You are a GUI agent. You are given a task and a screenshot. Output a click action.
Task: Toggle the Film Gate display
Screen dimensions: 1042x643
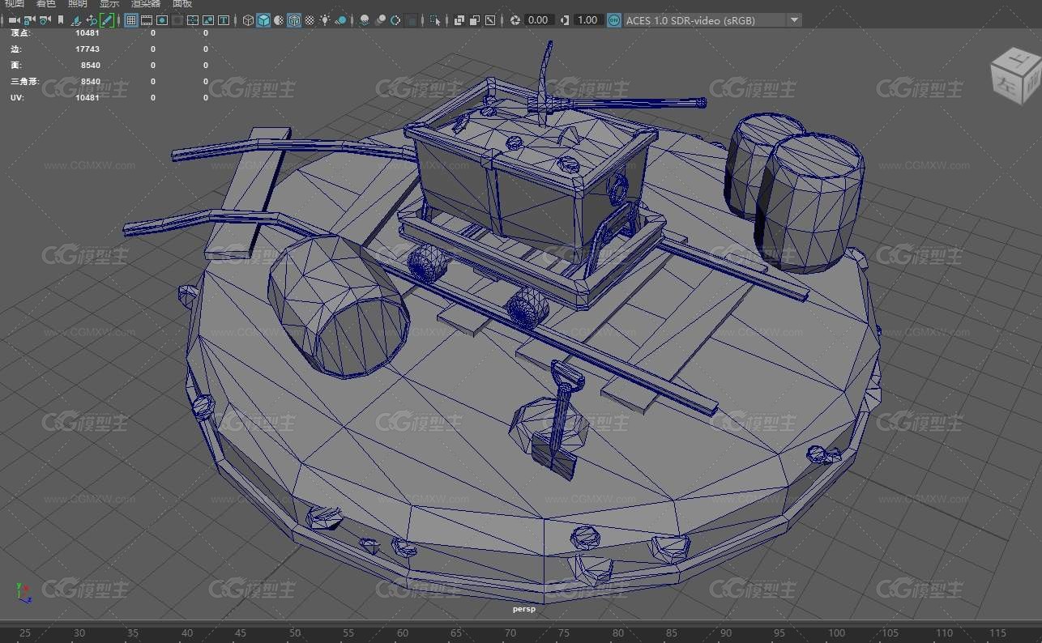click(147, 20)
